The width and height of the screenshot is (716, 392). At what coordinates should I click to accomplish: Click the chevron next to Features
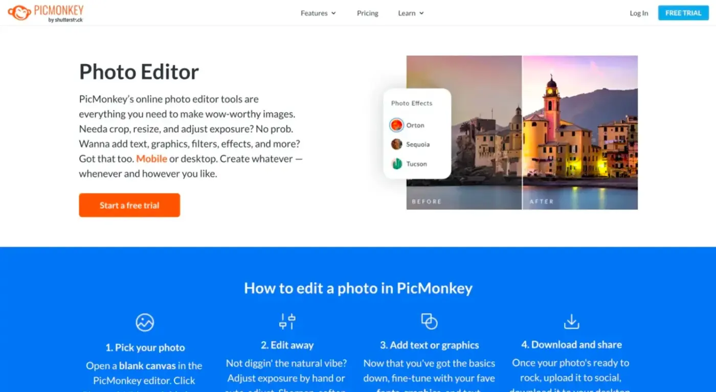(x=333, y=13)
